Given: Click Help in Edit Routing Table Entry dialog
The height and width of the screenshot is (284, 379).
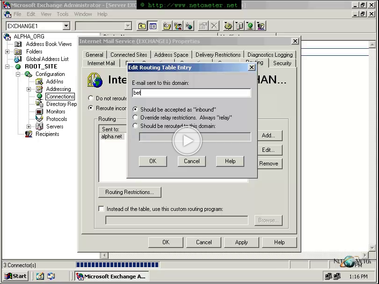Looking at the screenshot, I should pos(230,161).
